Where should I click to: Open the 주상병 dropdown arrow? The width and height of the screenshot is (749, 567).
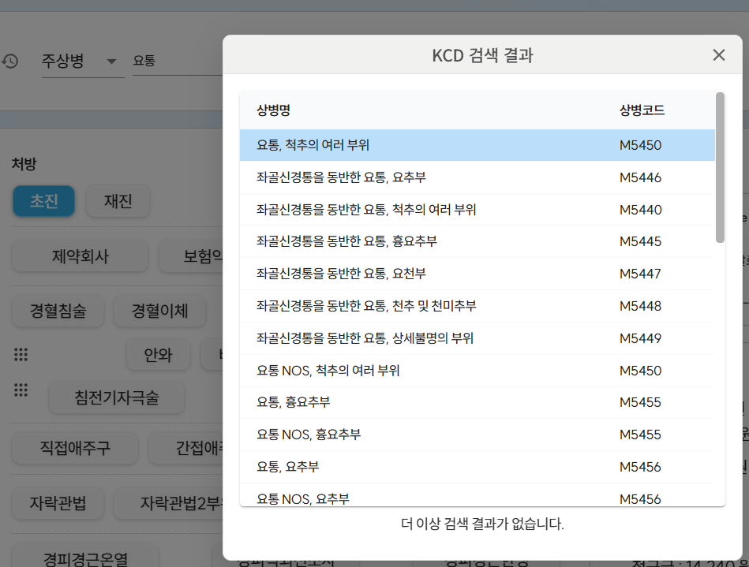[111, 62]
